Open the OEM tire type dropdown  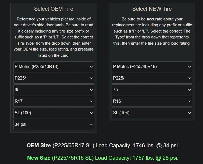(x=54, y=67)
